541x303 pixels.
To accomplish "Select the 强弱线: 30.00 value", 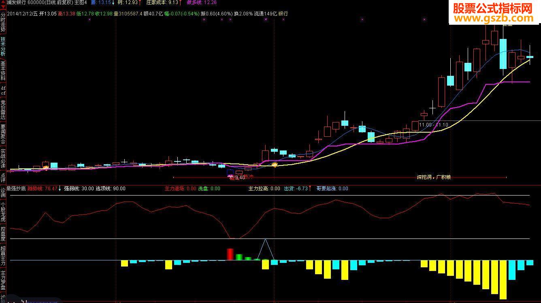I will click(x=79, y=189).
